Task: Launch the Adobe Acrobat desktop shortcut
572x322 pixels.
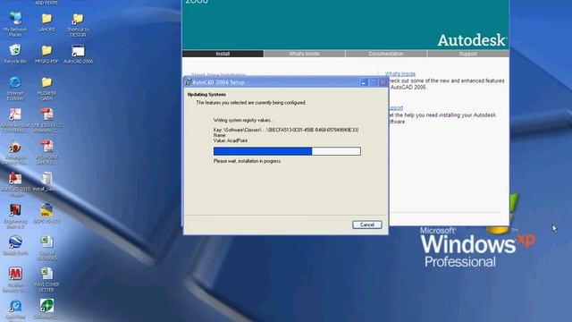Action: tap(15, 120)
